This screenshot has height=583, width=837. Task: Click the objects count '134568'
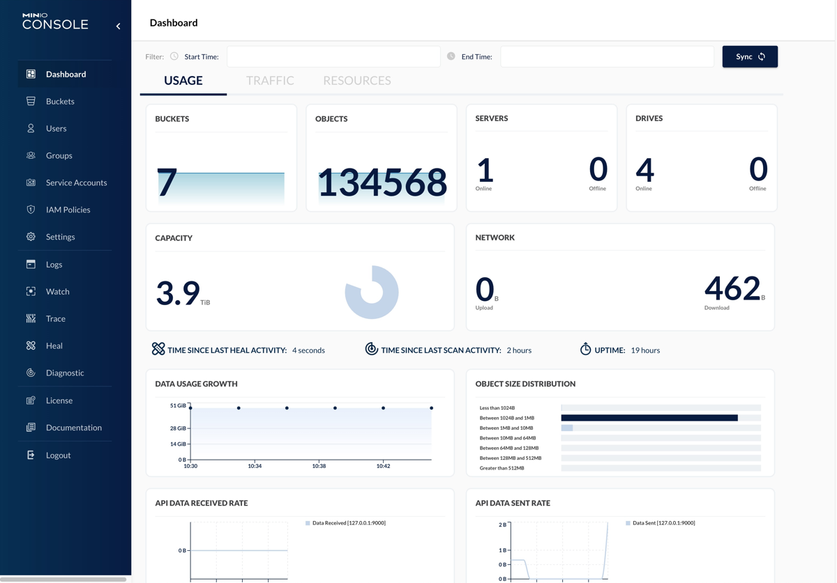click(x=382, y=182)
